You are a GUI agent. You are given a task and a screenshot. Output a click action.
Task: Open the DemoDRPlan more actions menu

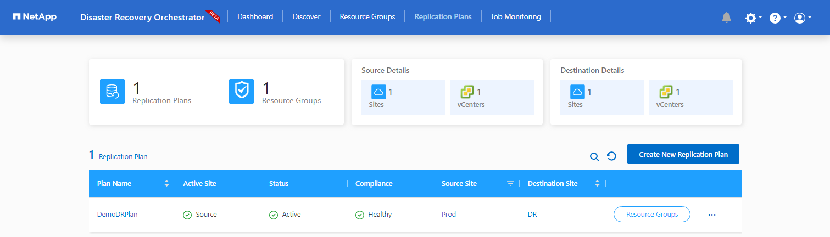point(712,215)
